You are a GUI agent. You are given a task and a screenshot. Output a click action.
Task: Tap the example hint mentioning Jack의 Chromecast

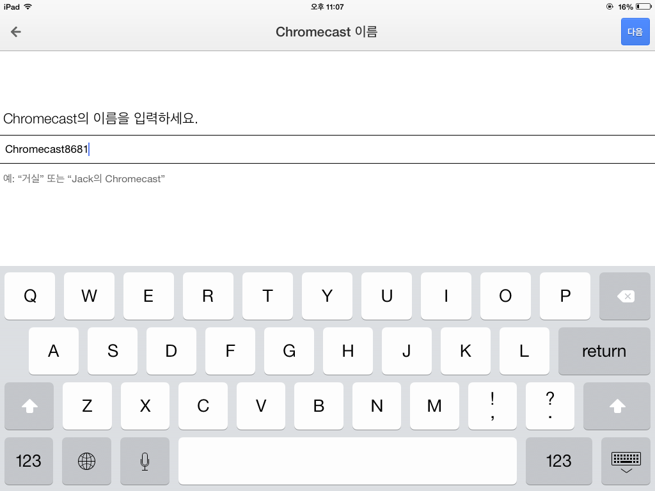[x=84, y=179]
